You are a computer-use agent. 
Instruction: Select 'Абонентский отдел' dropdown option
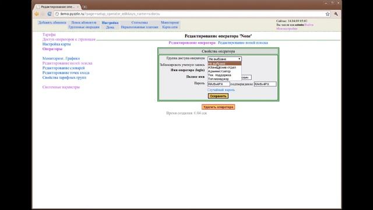point(224,68)
